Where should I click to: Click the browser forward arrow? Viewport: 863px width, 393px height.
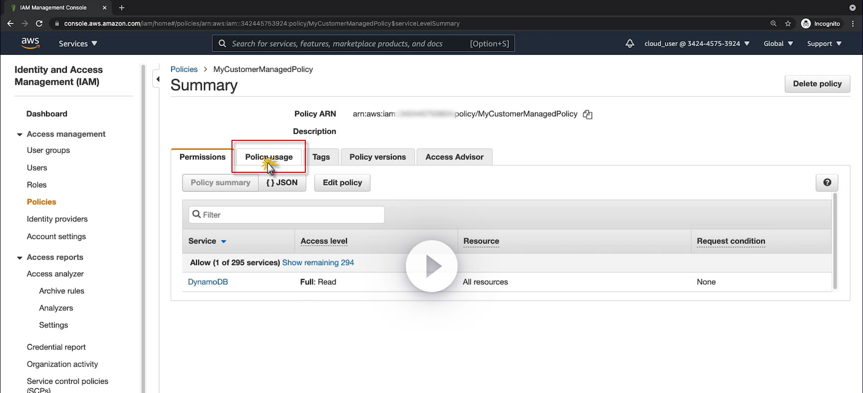click(24, 23)
